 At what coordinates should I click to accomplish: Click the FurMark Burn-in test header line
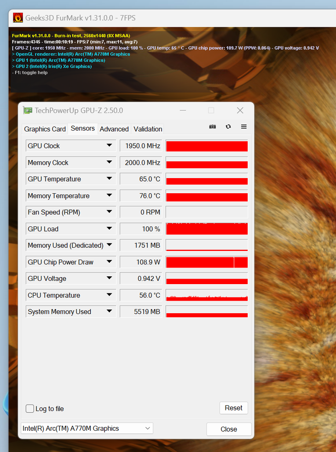click(x=71, y=36)
